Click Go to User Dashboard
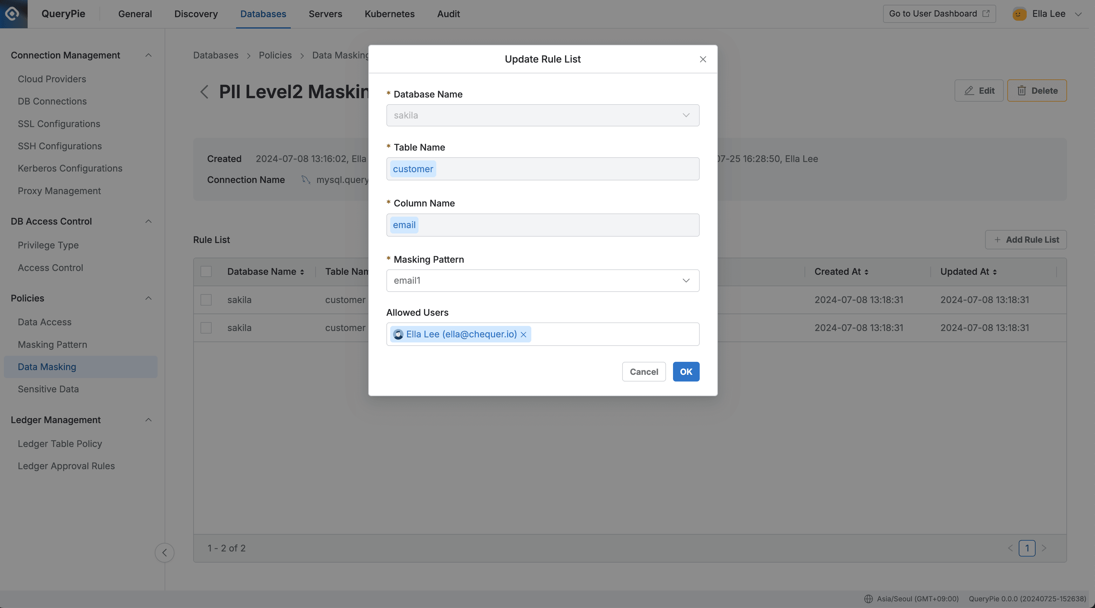The height and width of the screenshot is (608, 1095). point(939,13)
